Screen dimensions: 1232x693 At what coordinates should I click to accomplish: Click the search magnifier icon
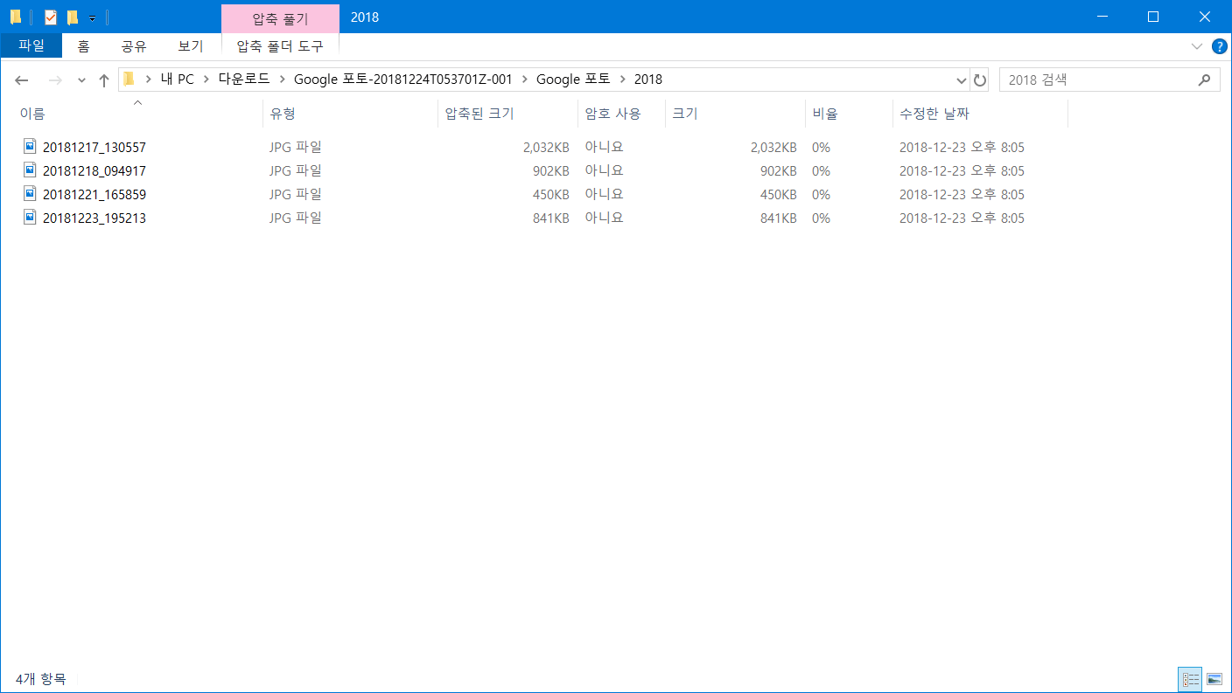click(1205, 80)
